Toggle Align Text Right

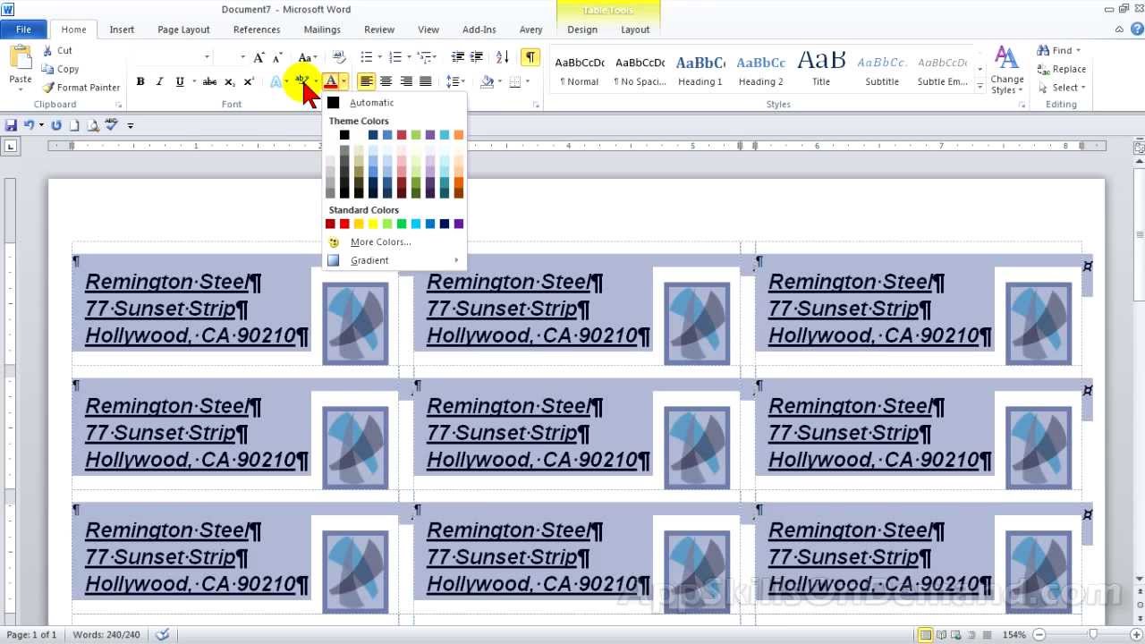[x=406, y=81]
